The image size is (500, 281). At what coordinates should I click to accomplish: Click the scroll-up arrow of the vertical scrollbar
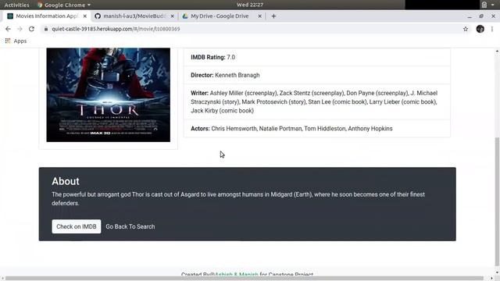click(x=497, y=51)
